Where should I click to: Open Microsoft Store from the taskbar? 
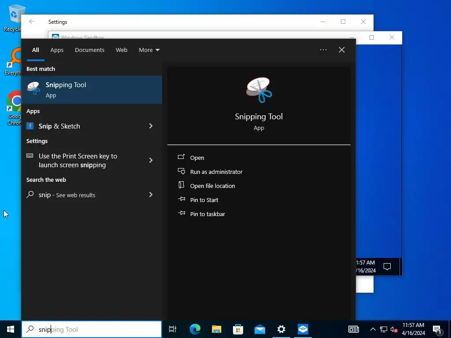[x=238, y=329]
